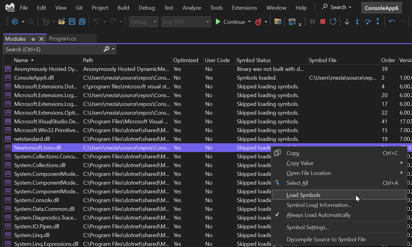Select Load Symbols from the context menu

[303, 195]
